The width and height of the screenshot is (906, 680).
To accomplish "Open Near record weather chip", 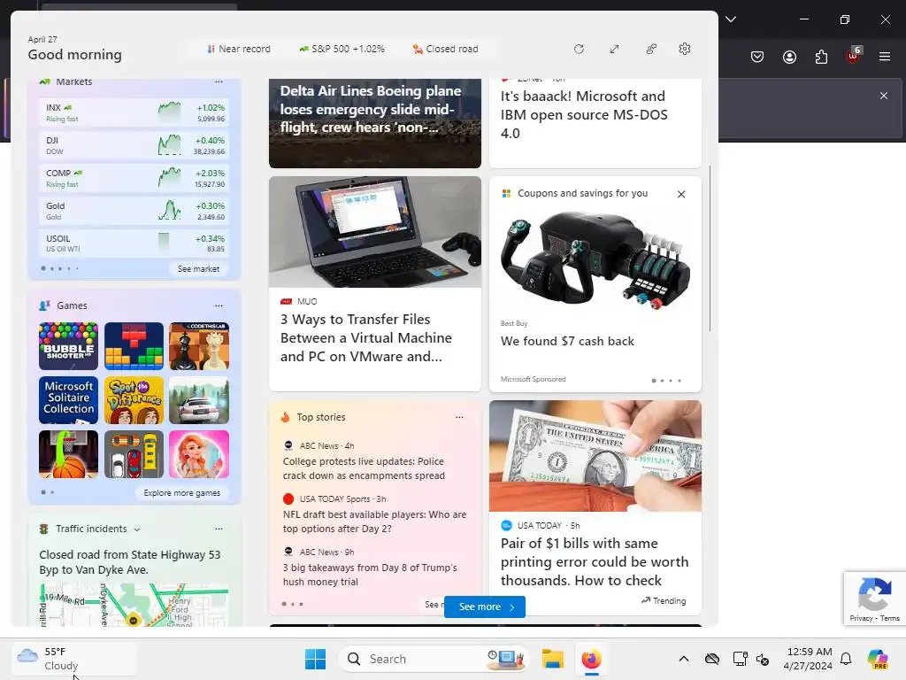I will tap(239, 50).
